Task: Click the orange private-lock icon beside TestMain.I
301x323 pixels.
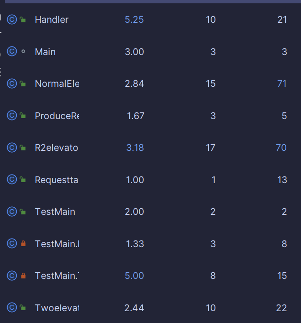Action: pyautogui.click(x=23, y=243)
